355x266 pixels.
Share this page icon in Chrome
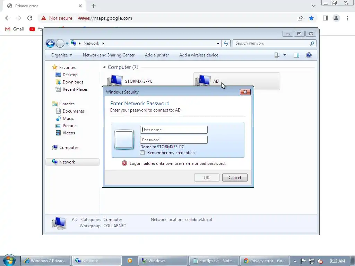tap(300, 18)
